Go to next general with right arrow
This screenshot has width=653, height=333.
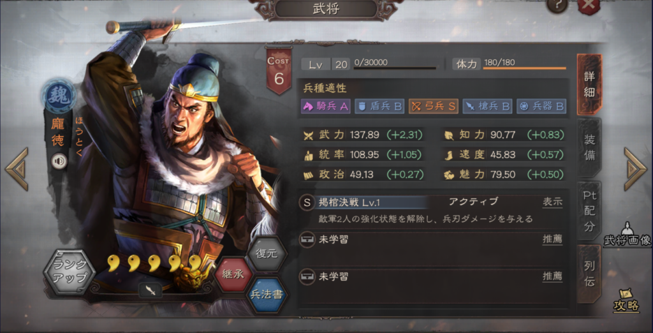635,169
